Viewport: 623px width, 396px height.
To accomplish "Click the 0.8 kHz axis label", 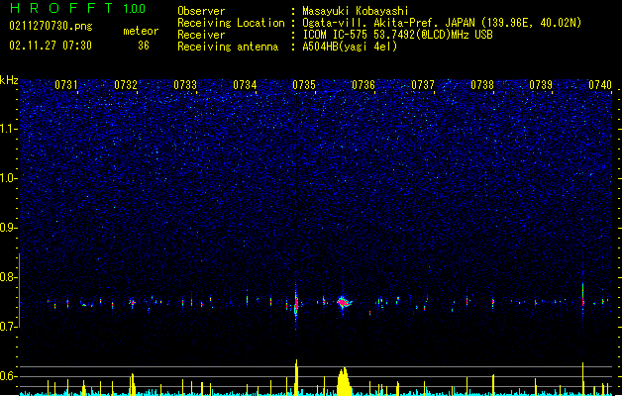I will click(9, 277).
